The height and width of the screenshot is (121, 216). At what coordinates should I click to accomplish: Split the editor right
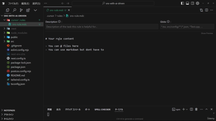point(207,10)
